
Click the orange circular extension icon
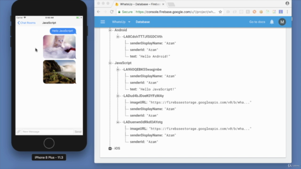tap(254, 12)
